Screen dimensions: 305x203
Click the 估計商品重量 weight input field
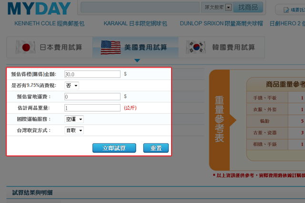coord(92,108)
